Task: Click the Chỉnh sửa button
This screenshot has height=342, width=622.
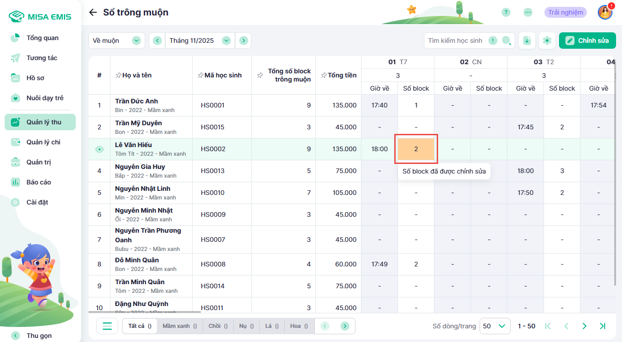Action: [587, 41]
